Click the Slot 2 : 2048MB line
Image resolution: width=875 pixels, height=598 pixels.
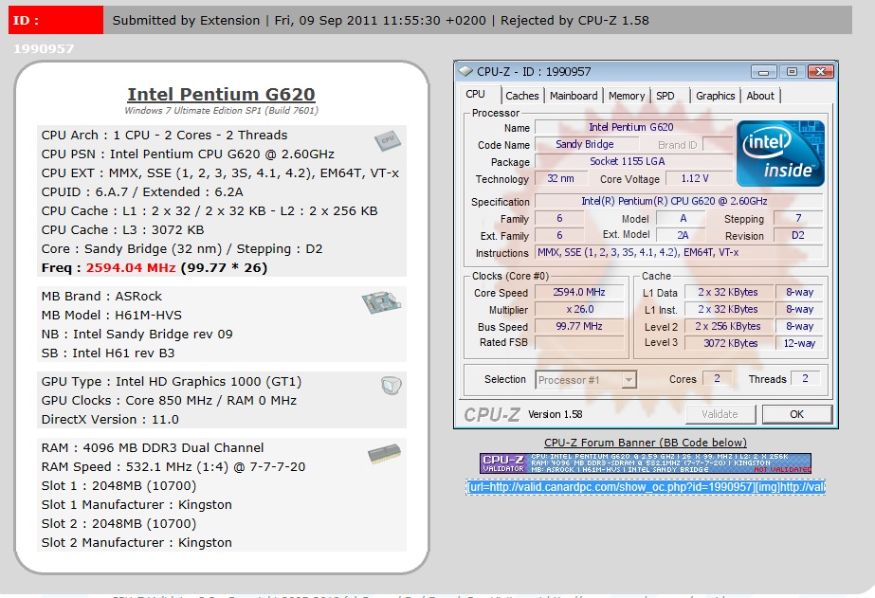(x=118, y=524)
